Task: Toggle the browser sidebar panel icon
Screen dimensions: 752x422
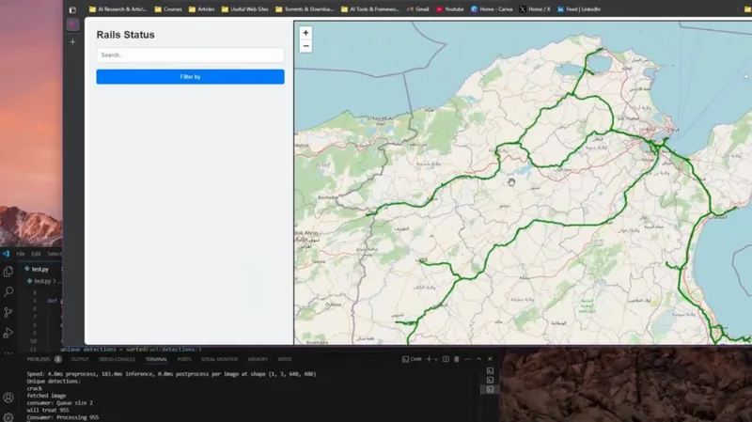Action: click(x=72, y=9)
